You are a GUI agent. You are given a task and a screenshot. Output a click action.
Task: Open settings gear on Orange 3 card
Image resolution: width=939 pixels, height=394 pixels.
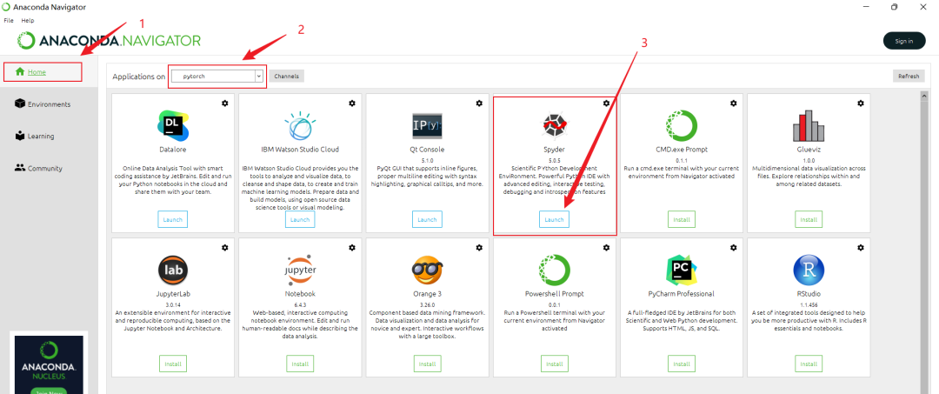(479, 247)
